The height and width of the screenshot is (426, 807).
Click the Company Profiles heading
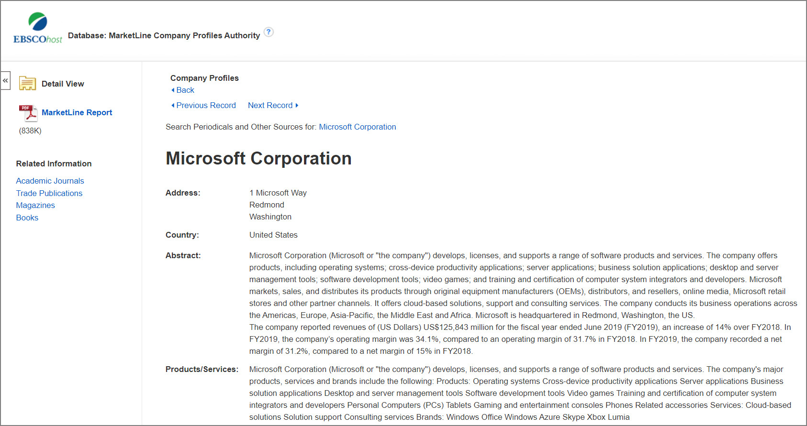pyautogui.click(x=204, y=78)
